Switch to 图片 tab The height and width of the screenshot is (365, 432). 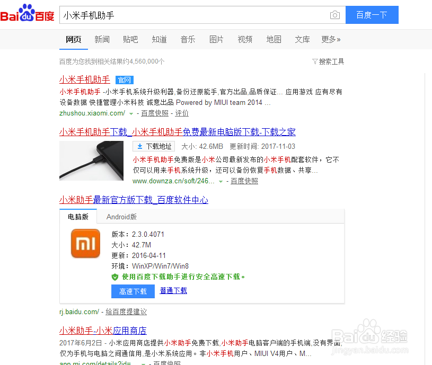[216, 39]
